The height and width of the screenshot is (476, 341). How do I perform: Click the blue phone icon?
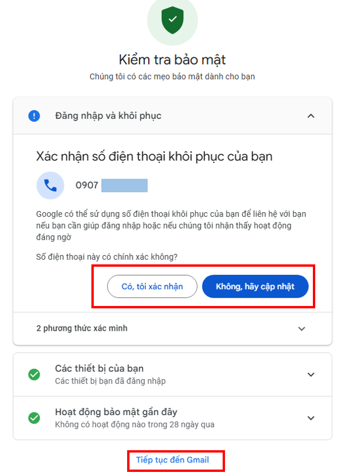pos(50,185)
